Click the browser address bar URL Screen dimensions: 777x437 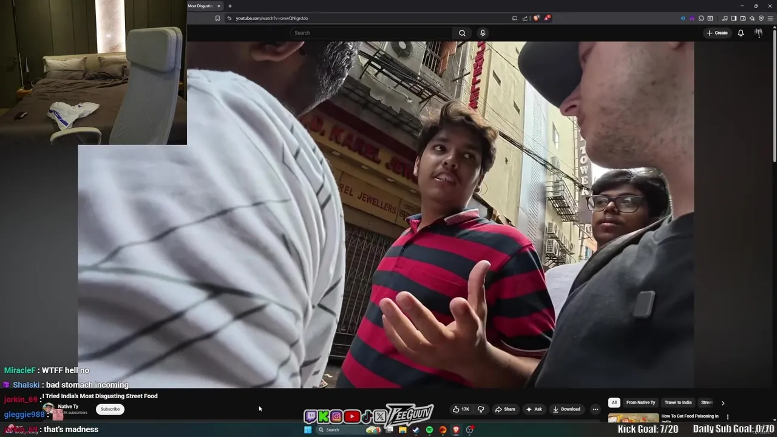272,18
